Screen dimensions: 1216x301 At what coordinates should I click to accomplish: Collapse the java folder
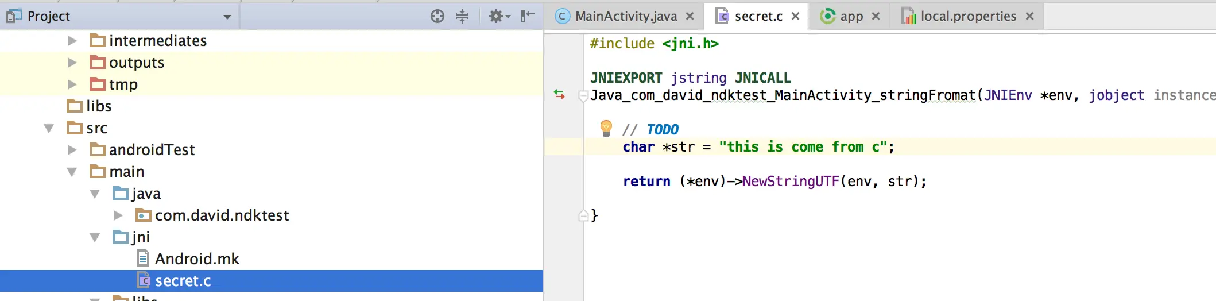coord(95,194)
